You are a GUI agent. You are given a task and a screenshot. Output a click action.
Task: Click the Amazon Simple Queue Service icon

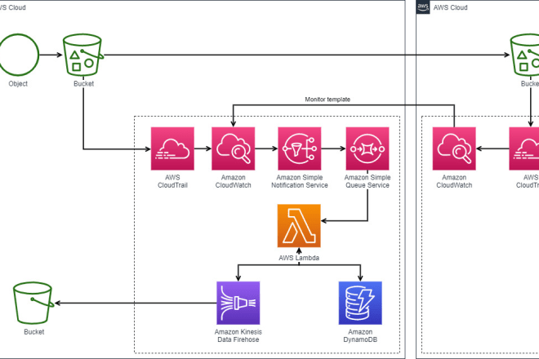(x=367, y=148)
